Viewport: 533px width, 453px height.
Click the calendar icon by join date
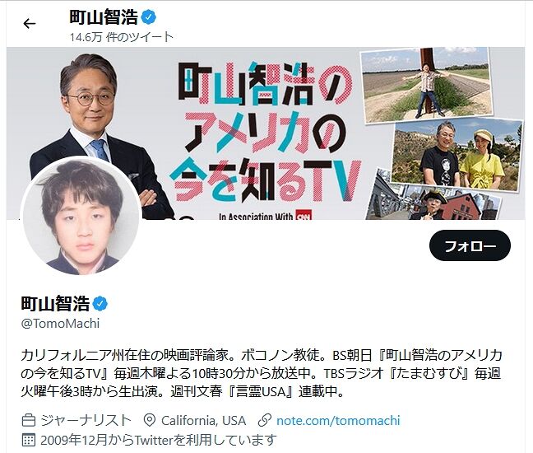pyautogui.click(x=29, y=440)
